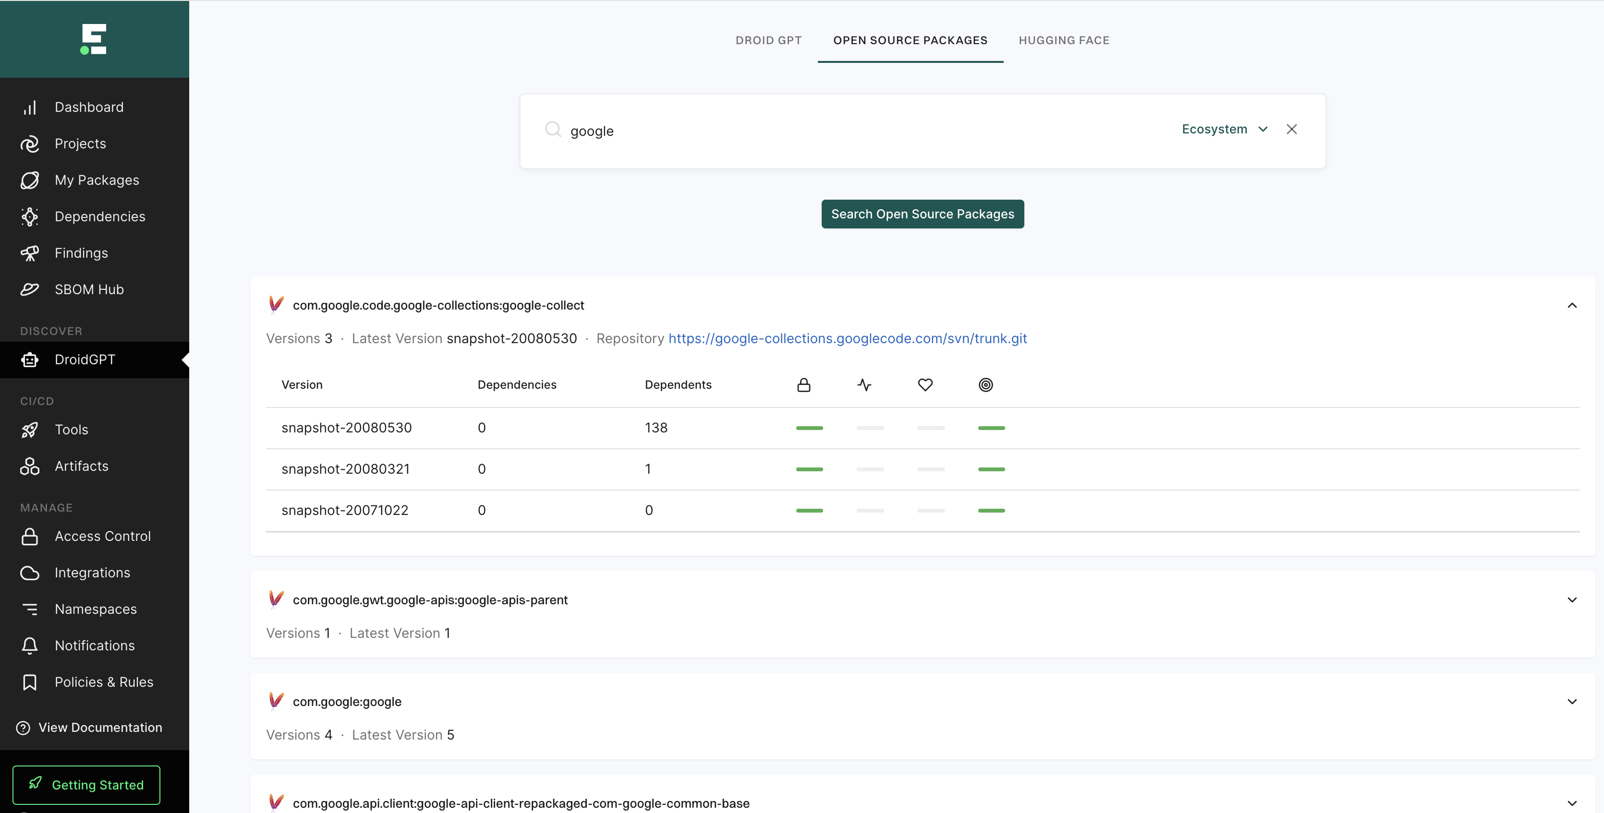Click the Namespaces lines icon
The height and width of the screenshot is (813, 1604).
click(x=30, y=609)
